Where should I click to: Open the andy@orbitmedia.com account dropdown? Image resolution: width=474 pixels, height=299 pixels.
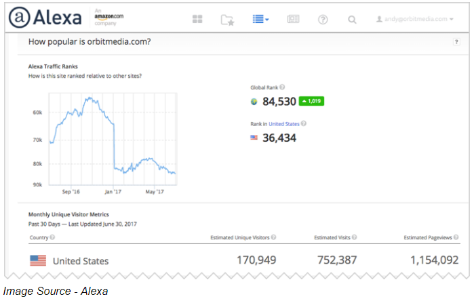point(415,19)
